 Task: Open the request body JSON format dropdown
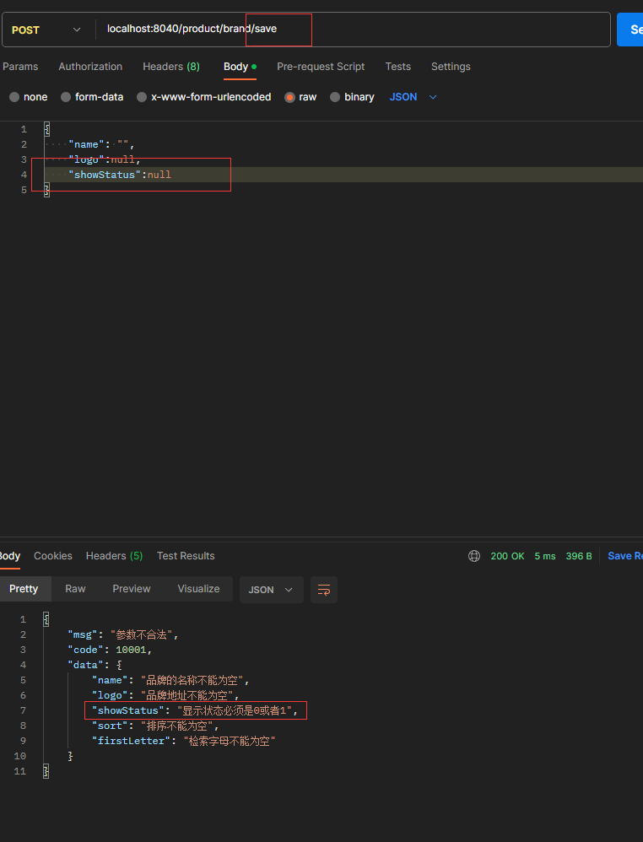[413, 97]
